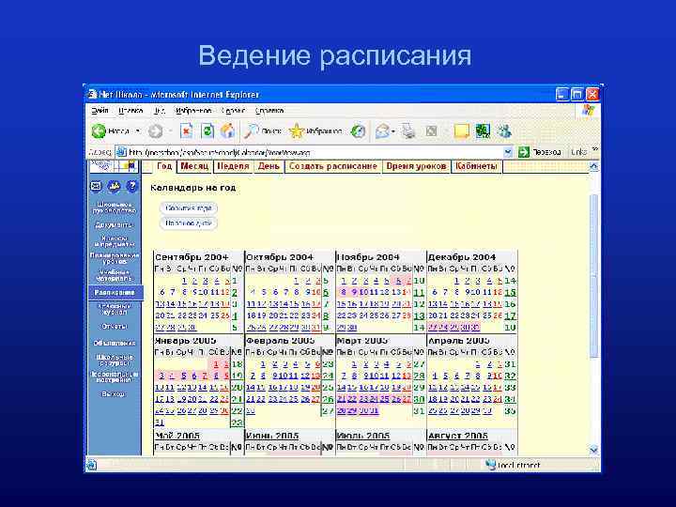
Task: Click the Local intranet zone icon
Action: coord(491,465)
